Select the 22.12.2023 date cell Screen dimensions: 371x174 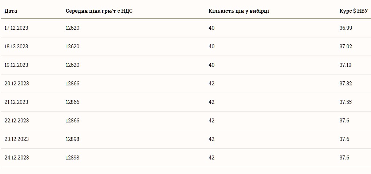(17, 121)
